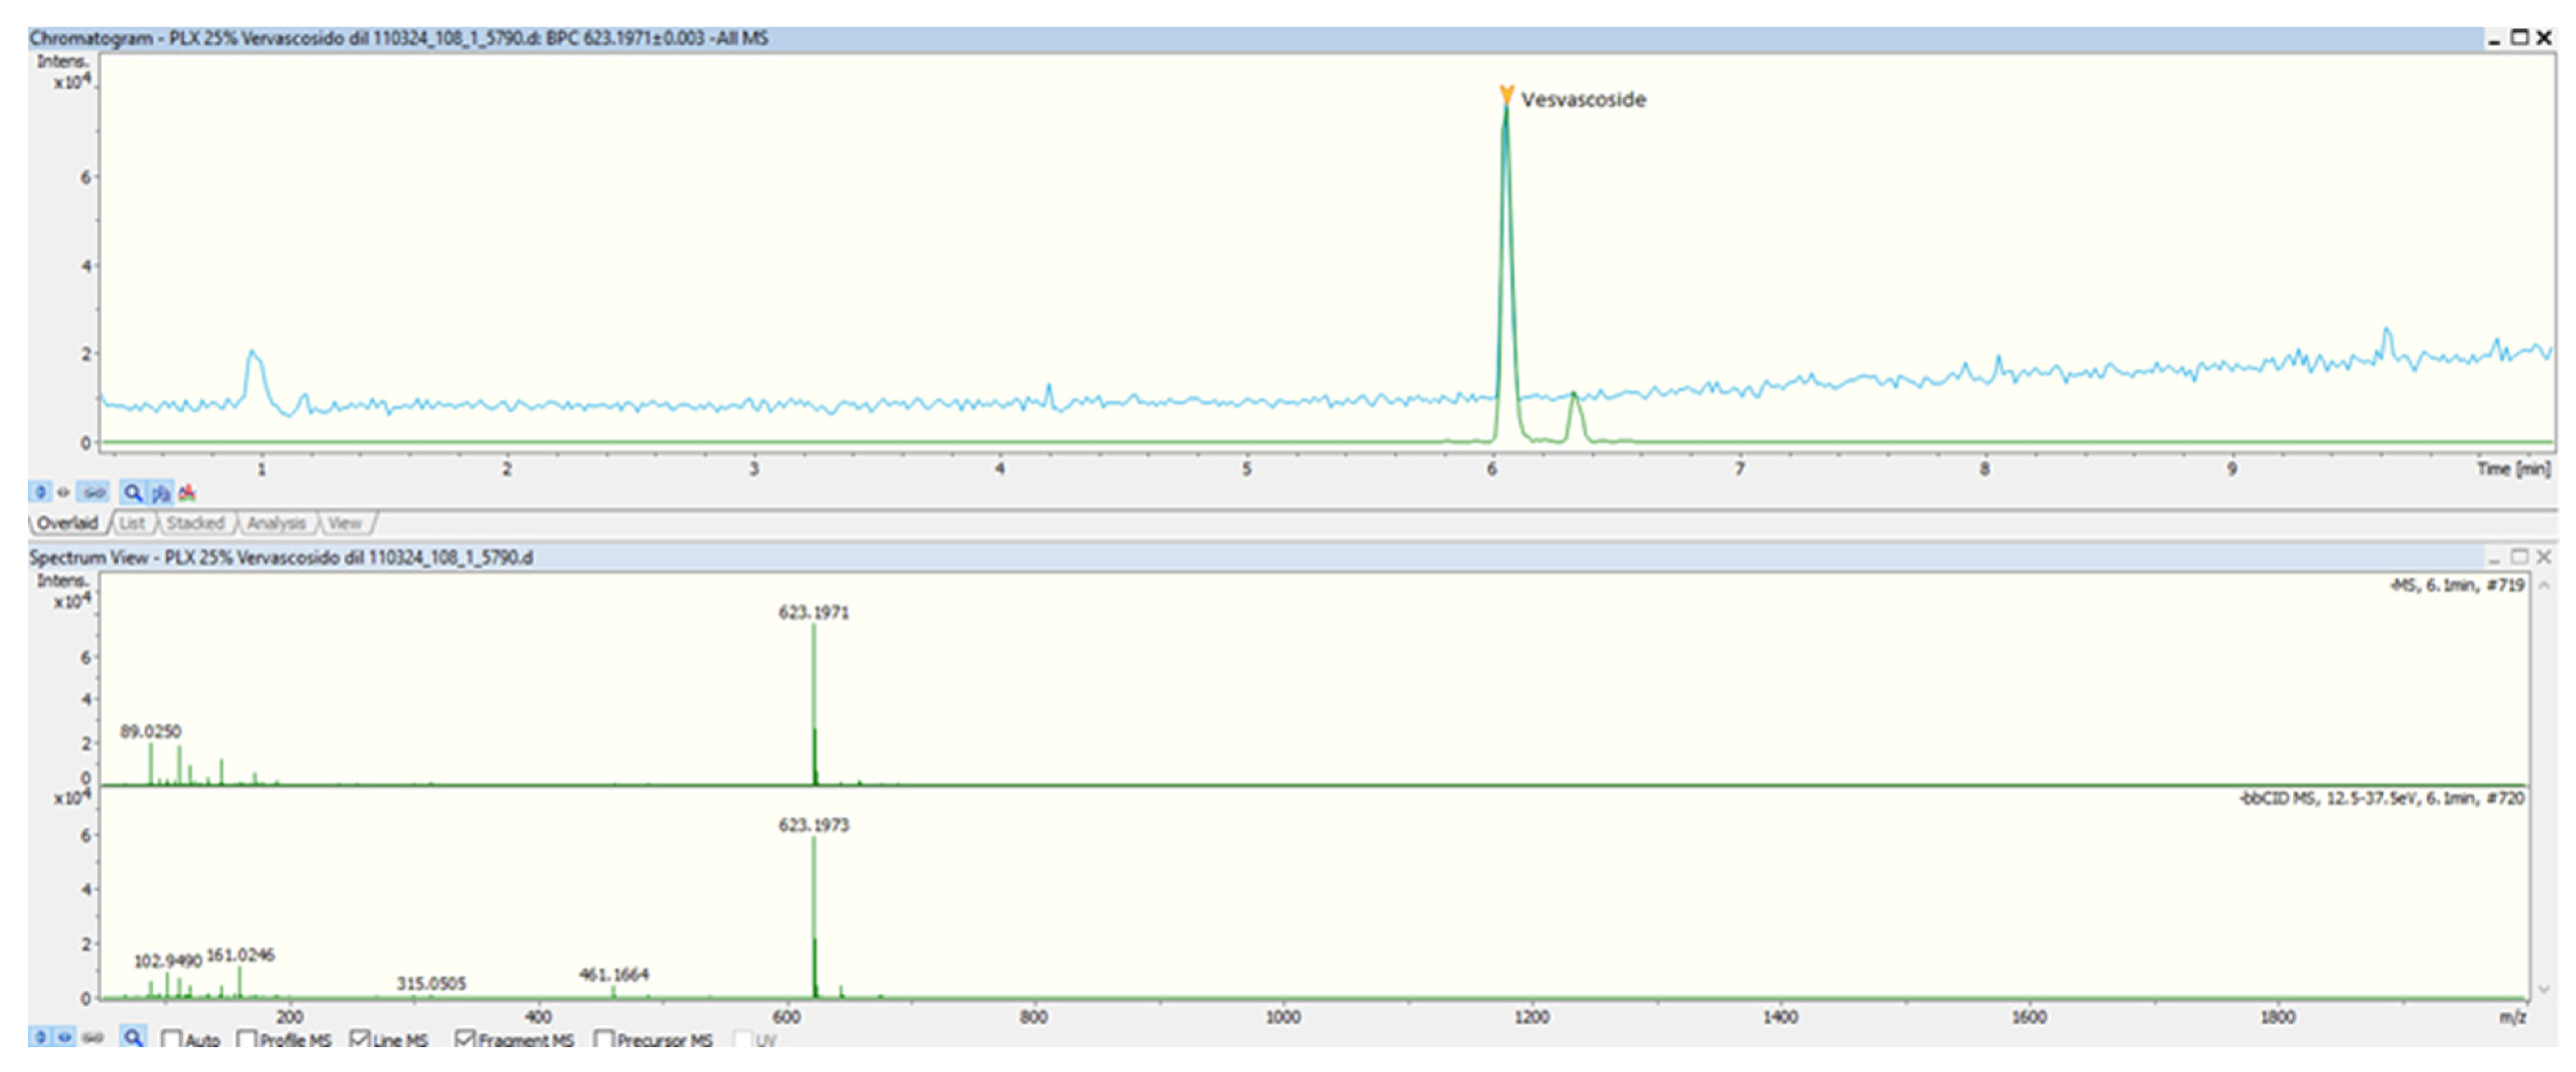Uncheck the Line MS checkbox
Image resolution: width=2576 pixels, height=1072 pixels.
(x=359, y=1040)
